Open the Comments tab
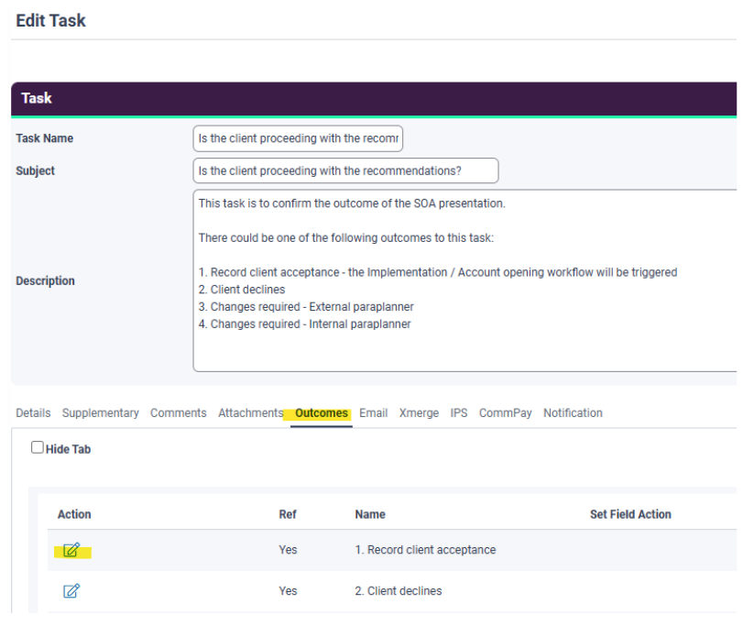This screenshot has height=637, width=754. point(179,413)
